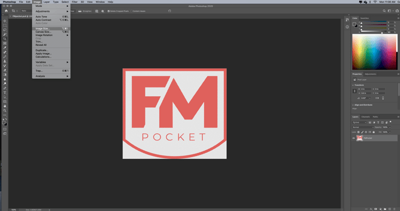Click the Wi-Fi icon in macOS menu bar
This screenshot has height=211, width=400.
(375, 2)
